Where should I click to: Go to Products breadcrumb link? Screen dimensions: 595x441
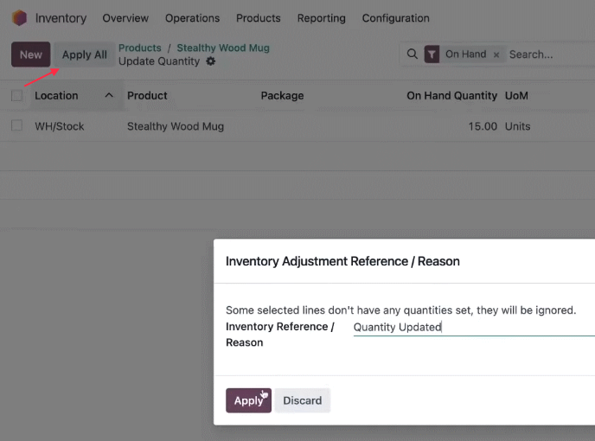click(x=140, y=48)
